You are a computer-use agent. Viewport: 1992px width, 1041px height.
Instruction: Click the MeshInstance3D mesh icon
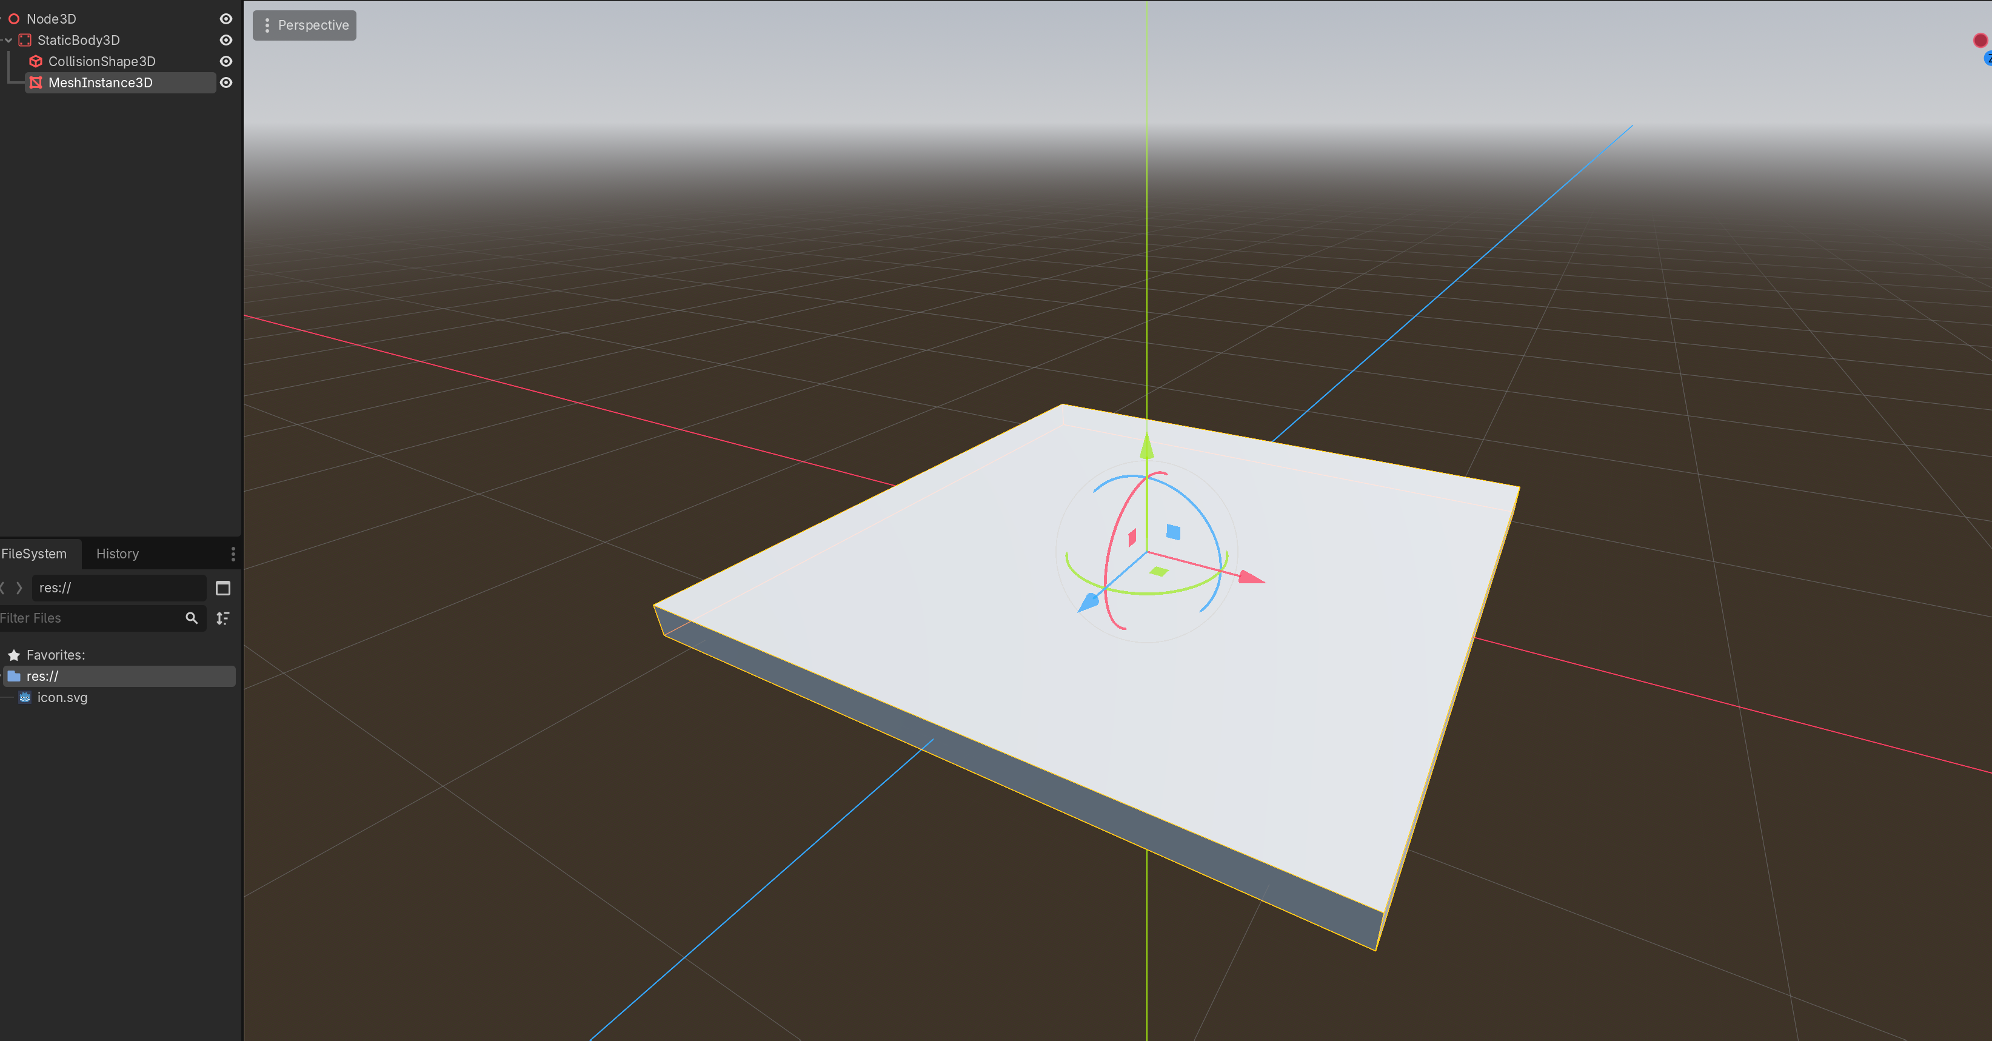[x=36, y=82]
